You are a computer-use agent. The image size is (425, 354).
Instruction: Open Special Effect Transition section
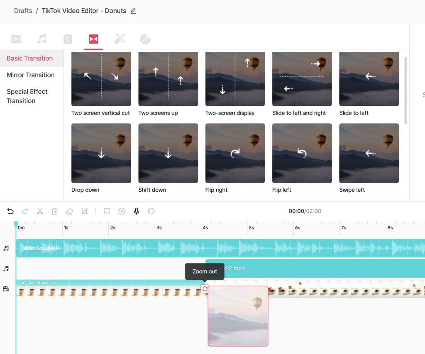click(27, 96)
